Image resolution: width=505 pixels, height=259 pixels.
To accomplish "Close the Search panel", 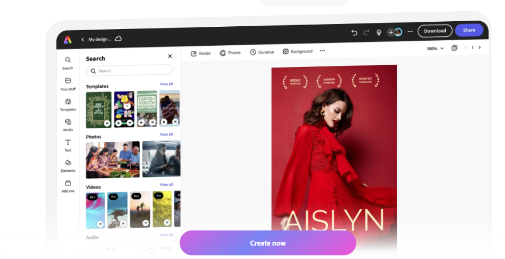I will click(x=170, y=56).
